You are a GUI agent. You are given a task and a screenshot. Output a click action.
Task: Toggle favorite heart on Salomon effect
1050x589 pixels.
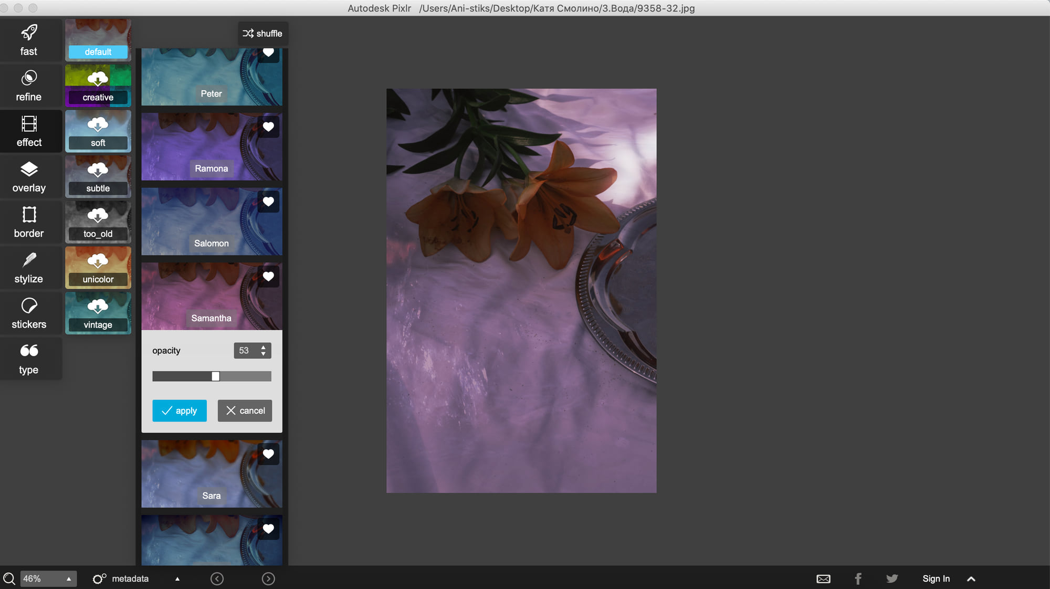[x=268, y=202]
